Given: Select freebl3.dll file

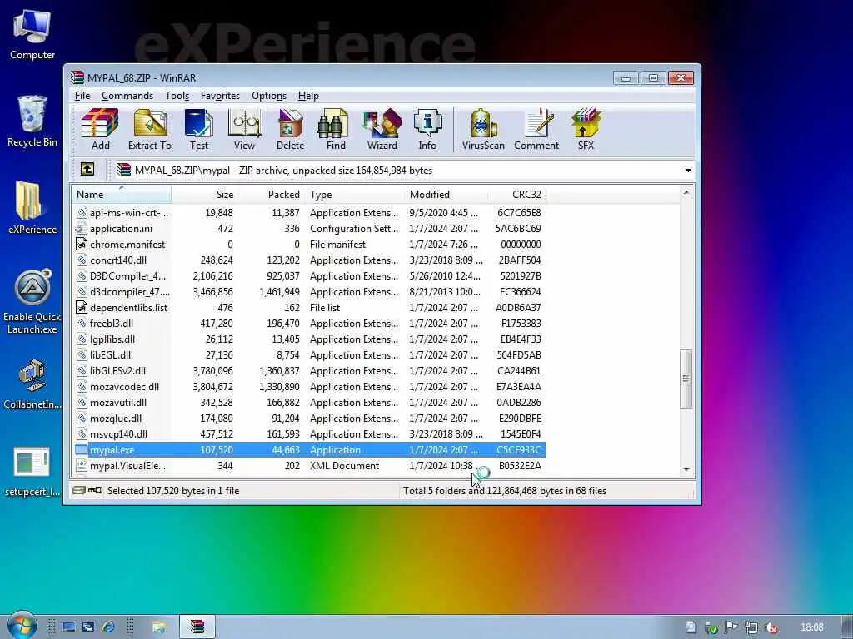Looking at the screenshot, I should (x=309, y=324).
